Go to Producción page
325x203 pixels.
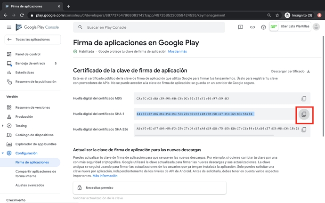[x=24, y=116]
